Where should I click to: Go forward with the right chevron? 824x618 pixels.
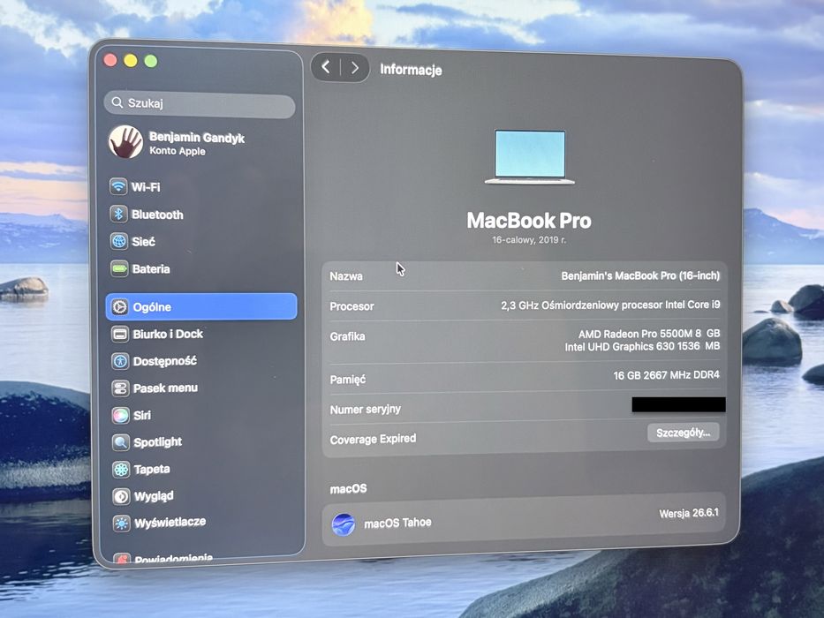click(355, 68)
